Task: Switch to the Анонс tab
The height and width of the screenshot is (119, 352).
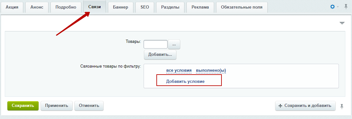Action: (x=37, y=7)
